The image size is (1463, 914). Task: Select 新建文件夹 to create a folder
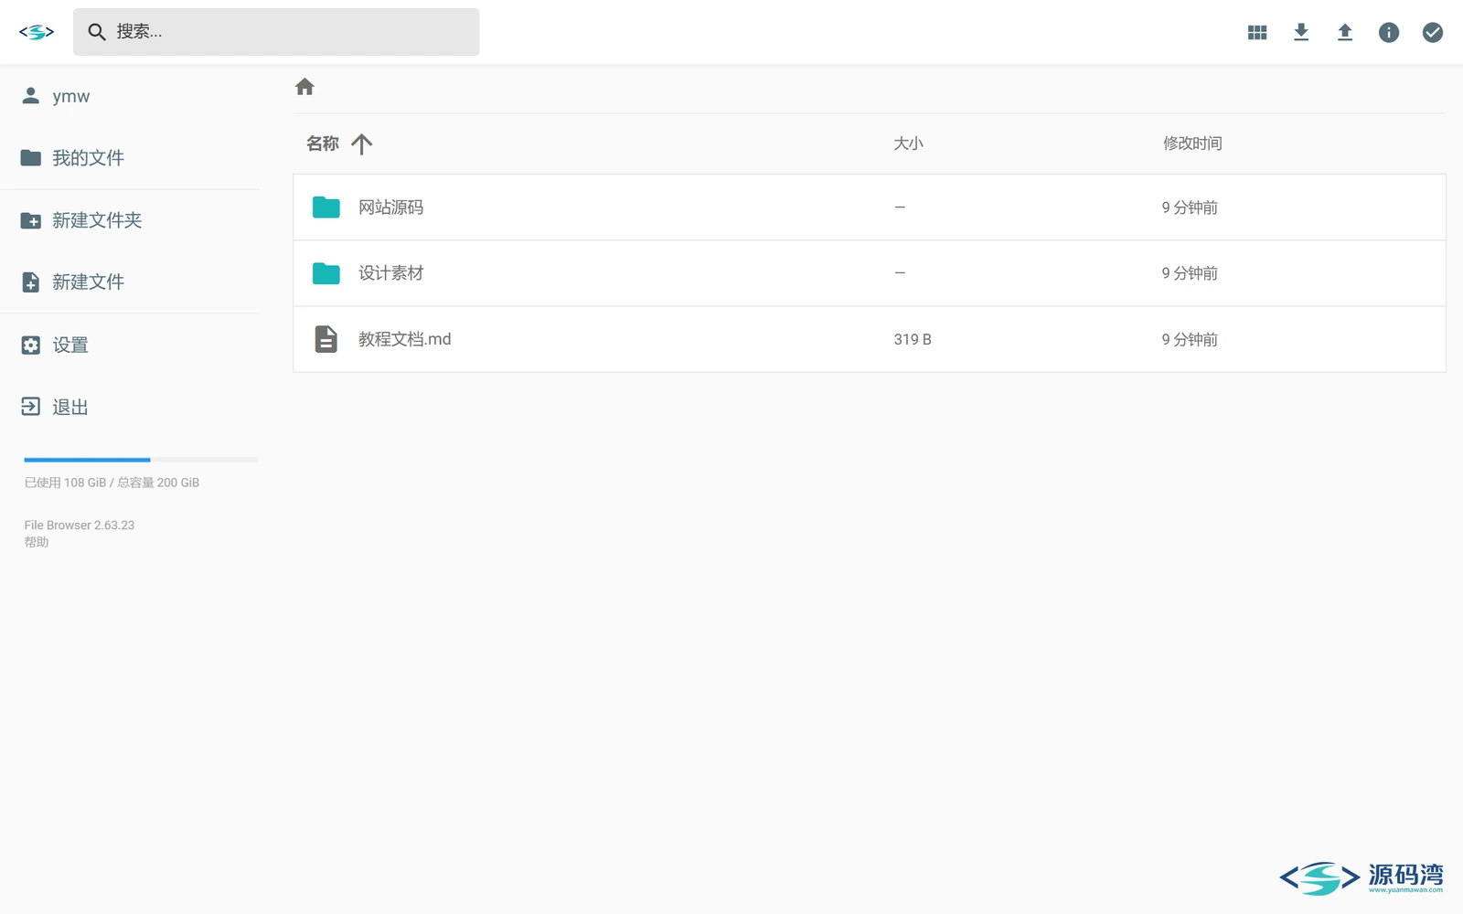pos(132,220)
